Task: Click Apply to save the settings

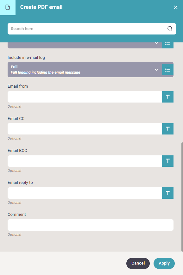Action: (x=164, y=263)
